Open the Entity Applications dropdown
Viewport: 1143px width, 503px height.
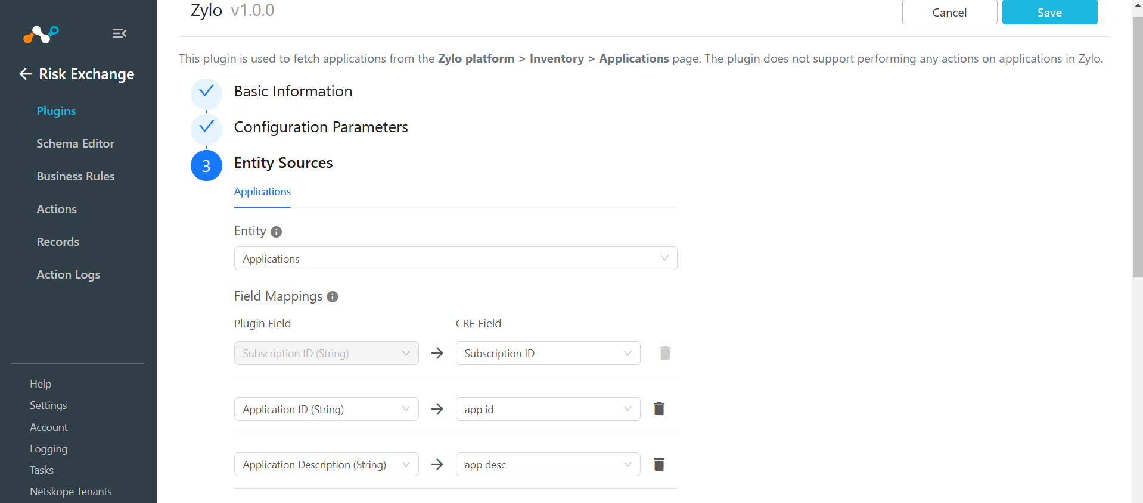click(455, 258)
